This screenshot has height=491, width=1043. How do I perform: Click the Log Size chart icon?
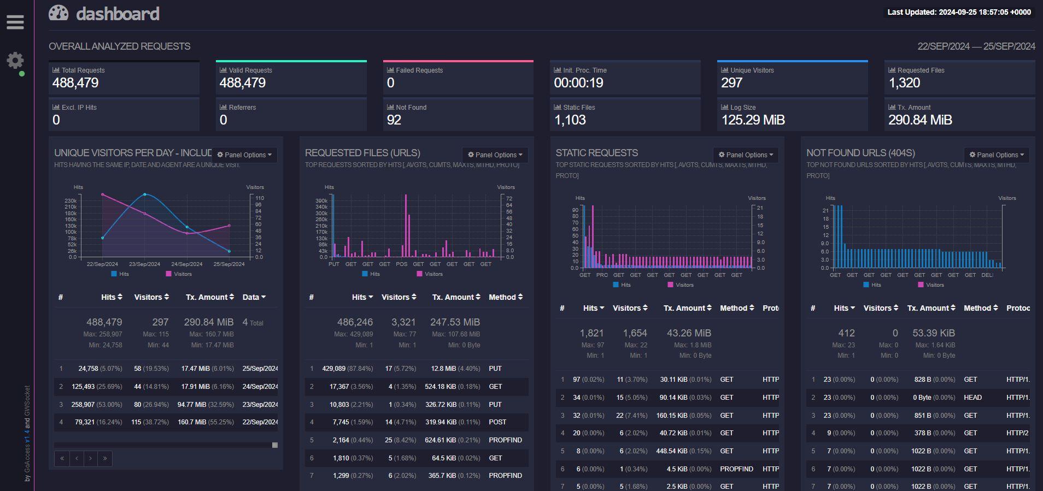(x=724, y=107)
